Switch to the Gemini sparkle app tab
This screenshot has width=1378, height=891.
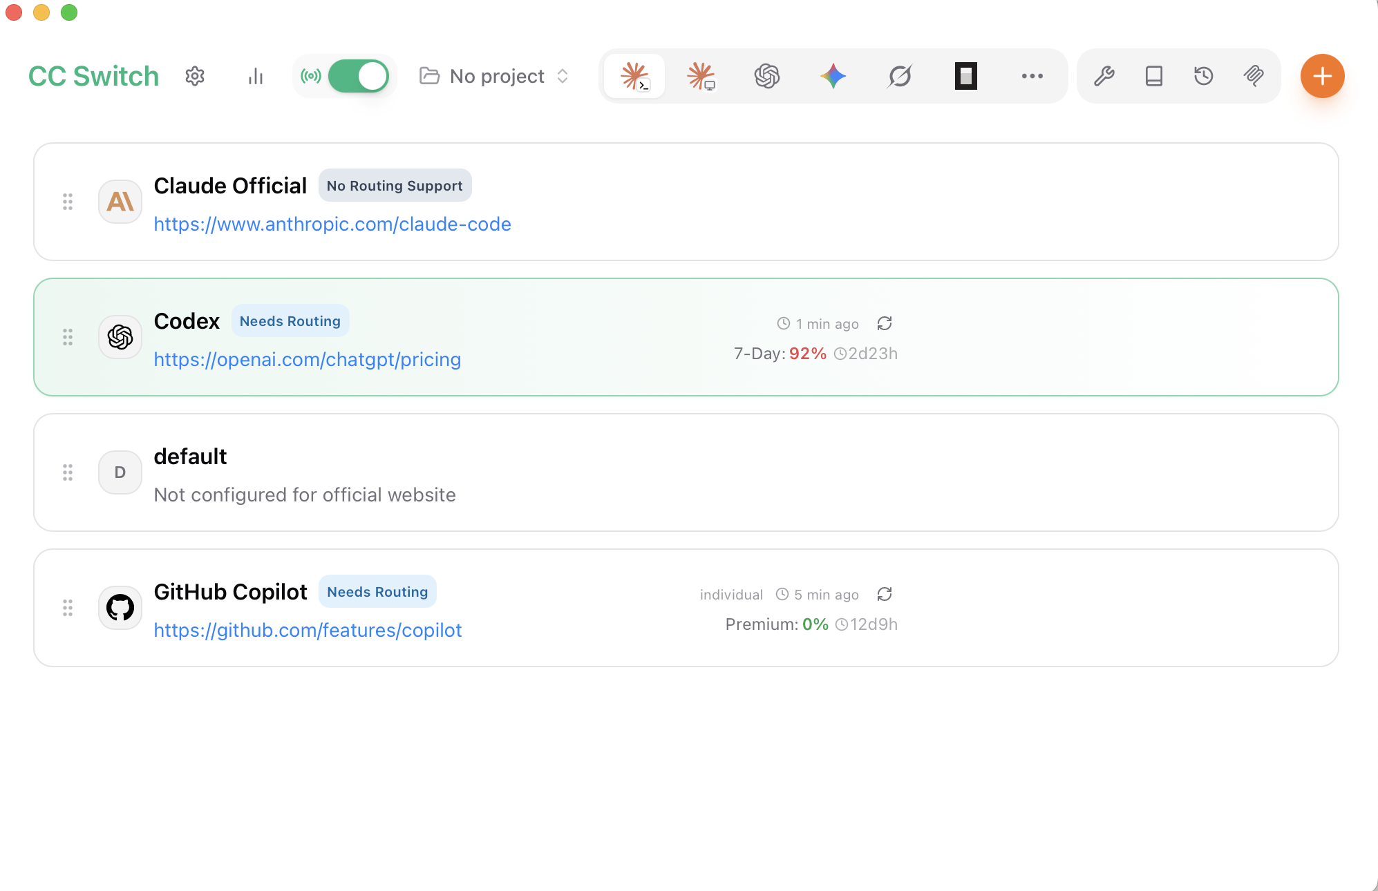[x=833, y=76]
